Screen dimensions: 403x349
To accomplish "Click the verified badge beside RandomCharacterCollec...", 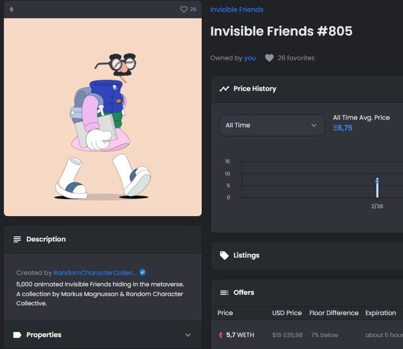I will [143, 272].
